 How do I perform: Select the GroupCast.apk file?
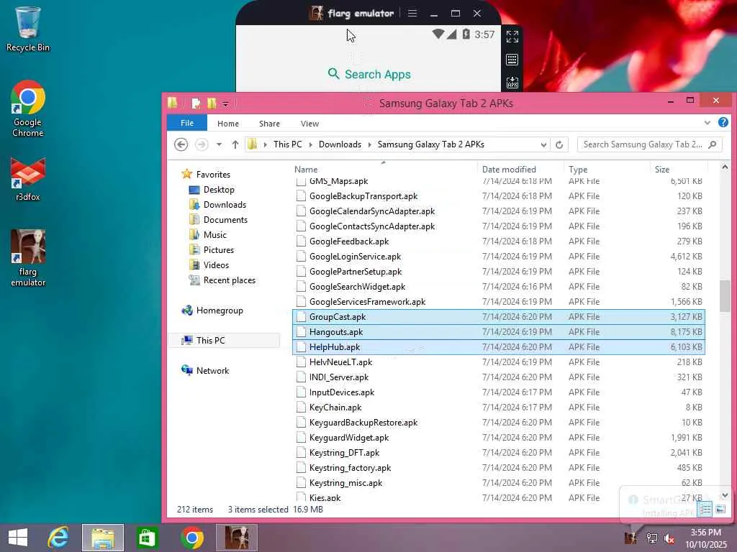click(x=499, y=317)
